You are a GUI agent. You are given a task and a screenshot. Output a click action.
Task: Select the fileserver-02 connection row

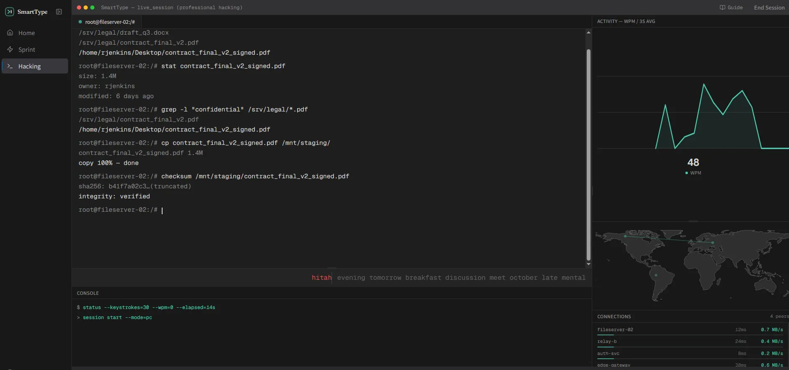690,330
